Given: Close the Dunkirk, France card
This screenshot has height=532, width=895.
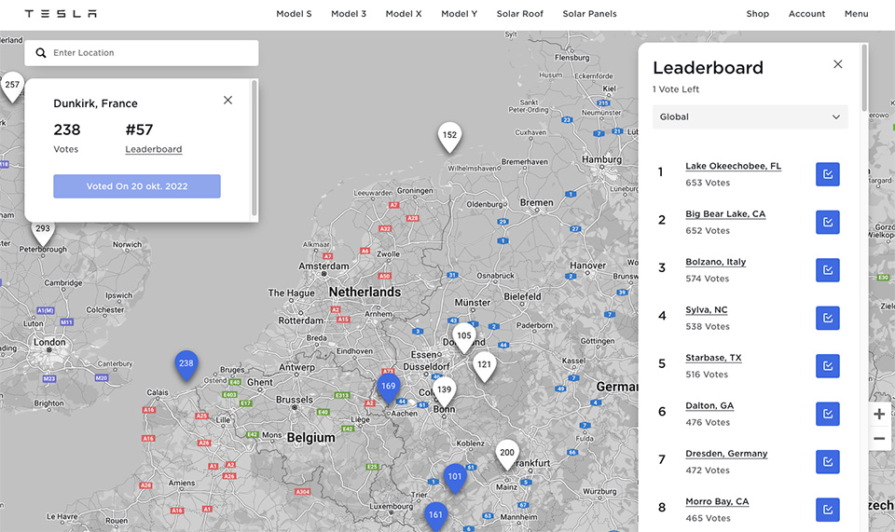Looking at the screenshot, I should pos(227,101).
